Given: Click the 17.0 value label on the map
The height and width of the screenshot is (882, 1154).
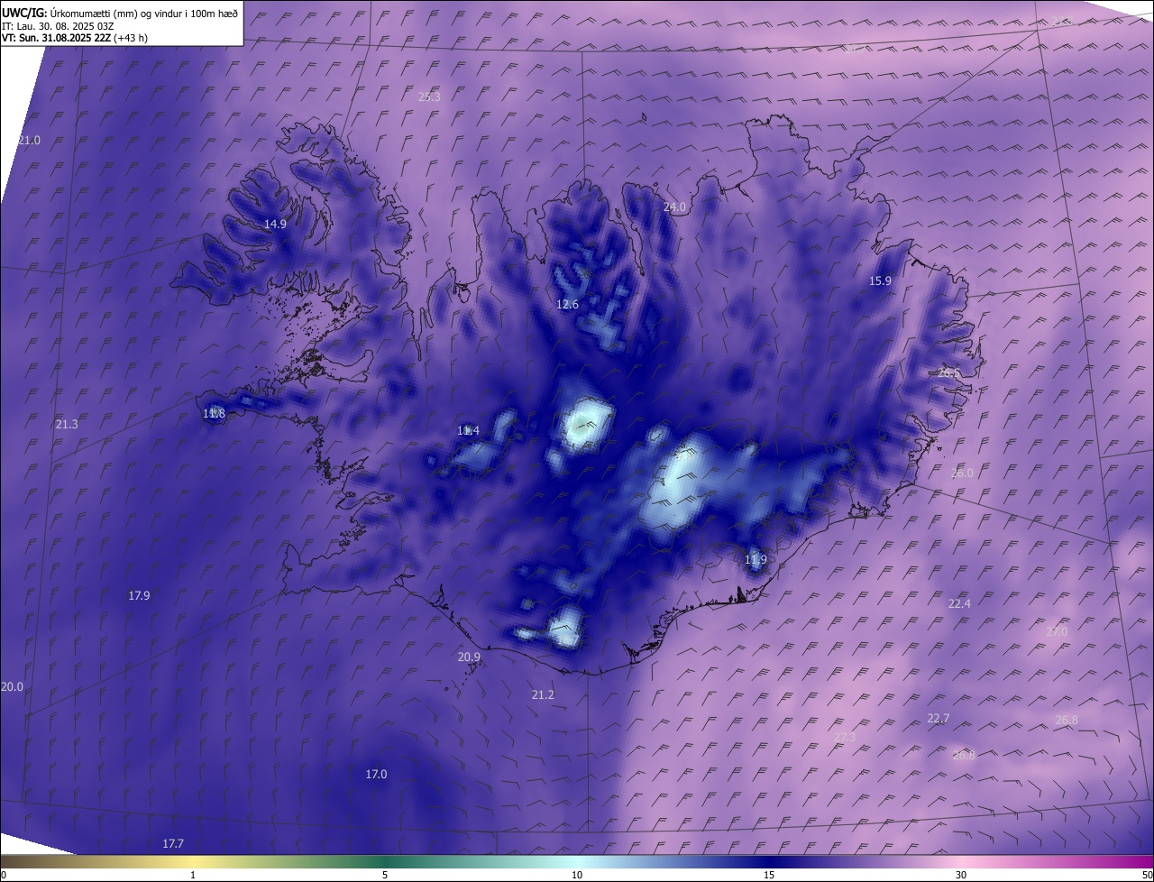Looking at the screenshot, I should (376, 775).
